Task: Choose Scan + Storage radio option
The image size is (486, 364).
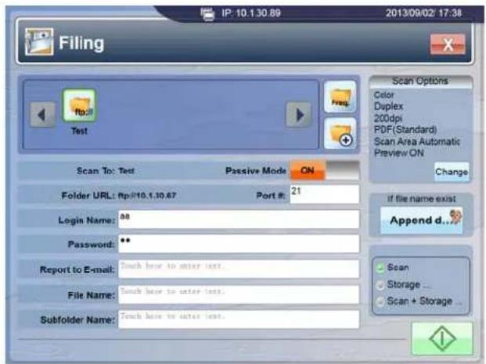Action: [380, 301]
